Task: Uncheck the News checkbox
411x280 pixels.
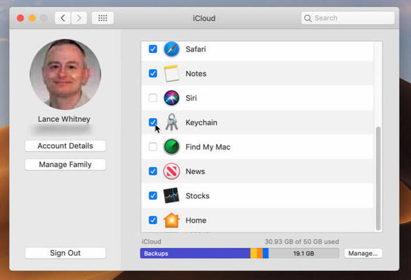Action: tap(153, 171)
